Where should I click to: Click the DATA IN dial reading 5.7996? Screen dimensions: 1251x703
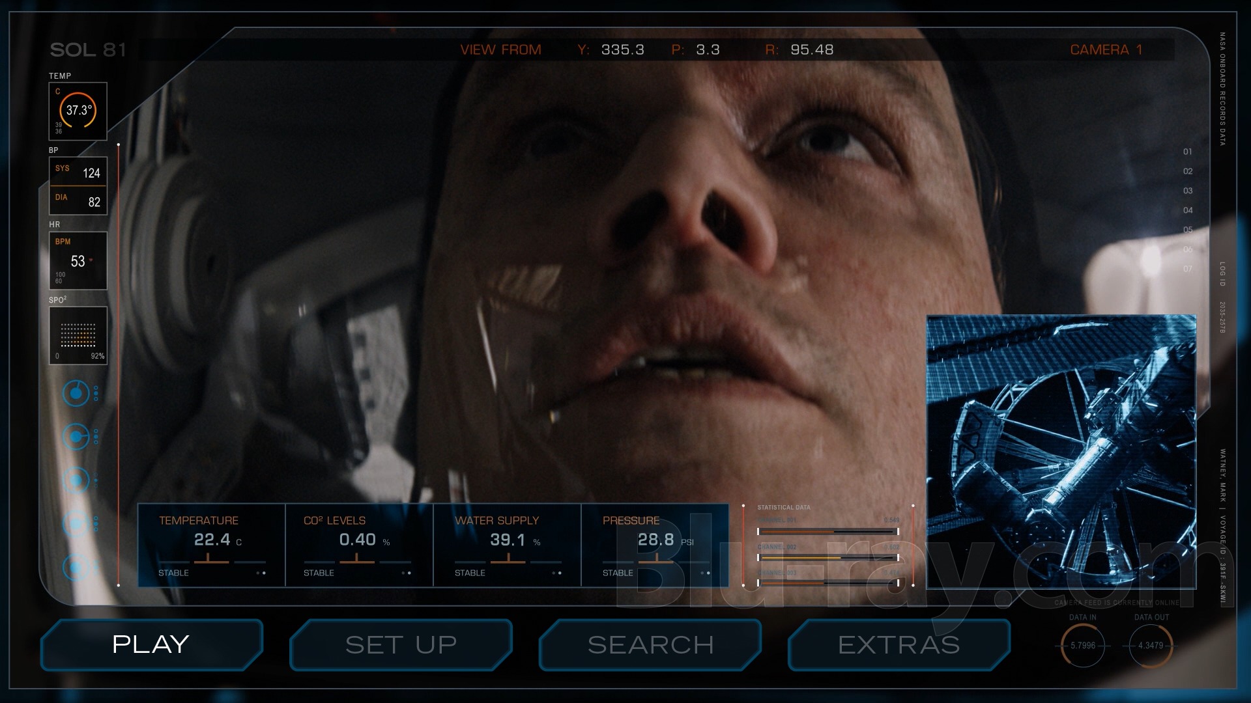pyautogui.click(x=1083, y=646)
